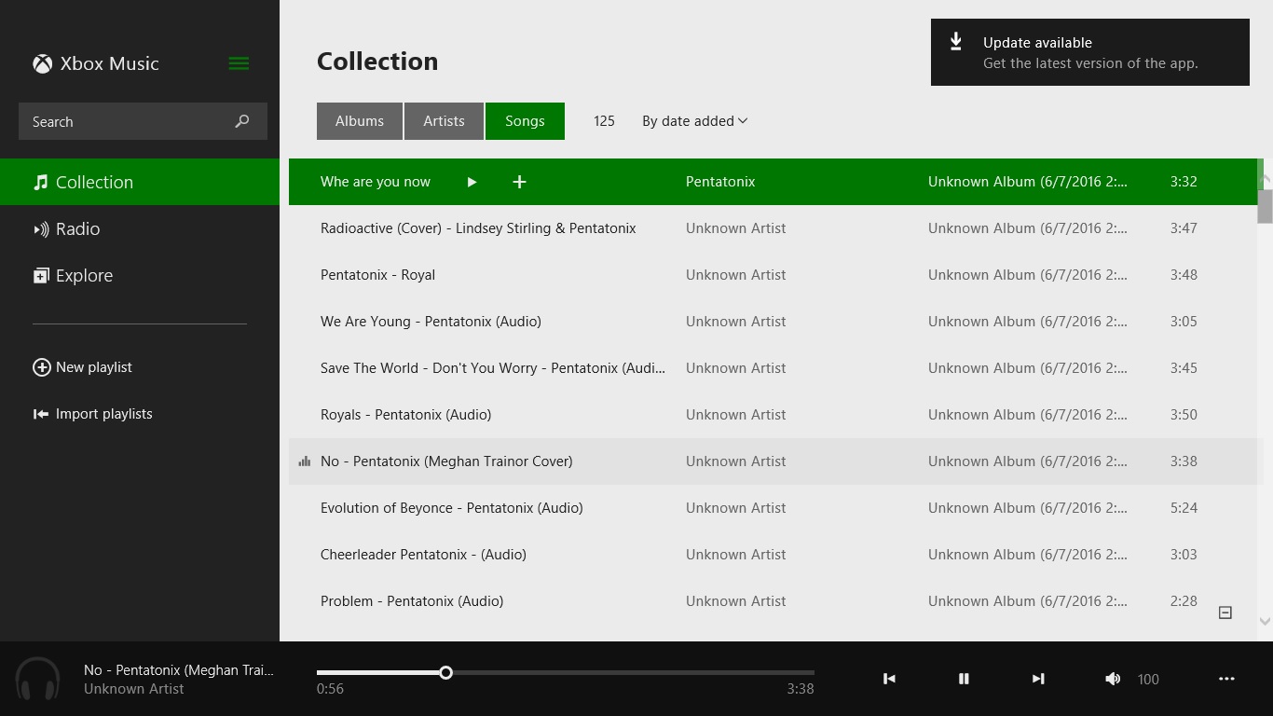Click the Collection page heading
Image resolution: width=1273 pixels, height=716 pixels.
pyautogui.click(x=377, y=62)
